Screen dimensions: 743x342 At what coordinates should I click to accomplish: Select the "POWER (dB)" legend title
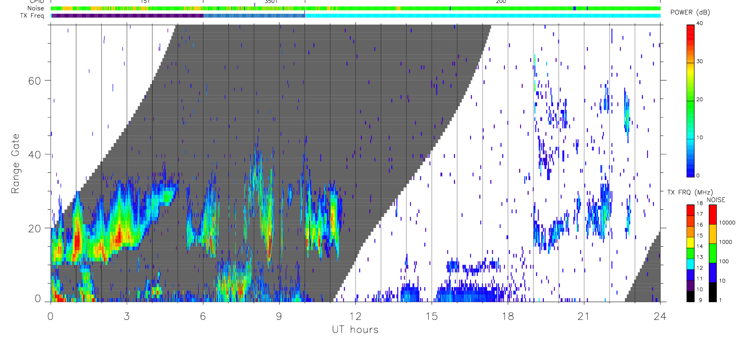(x=690, y=12)
